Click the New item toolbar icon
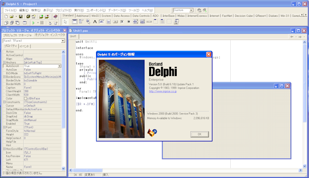The image size is (309, 178). click(6, 17)
